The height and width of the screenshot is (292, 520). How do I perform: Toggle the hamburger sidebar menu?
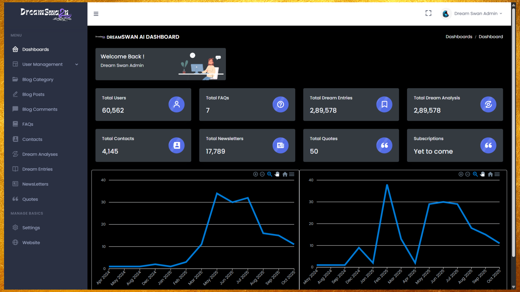pos(96,14)
